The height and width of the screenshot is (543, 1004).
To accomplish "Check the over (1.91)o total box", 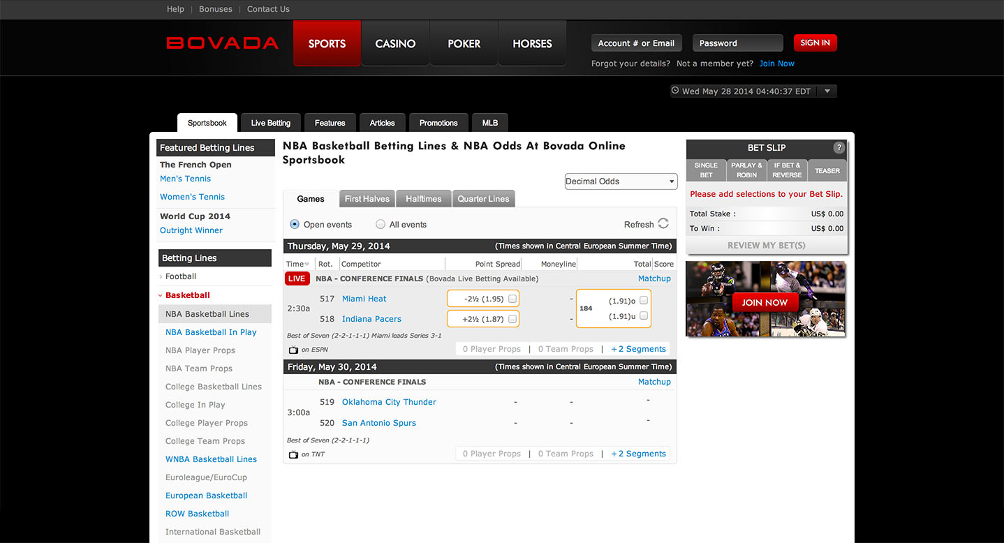I will pyautogui.click(x=644, y=301).
